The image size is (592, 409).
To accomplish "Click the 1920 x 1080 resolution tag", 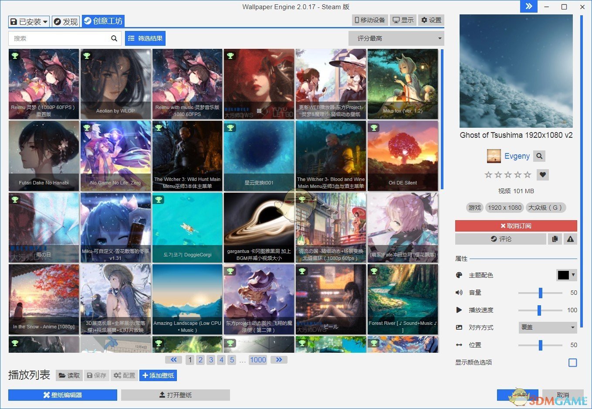I will pos(504,208).
